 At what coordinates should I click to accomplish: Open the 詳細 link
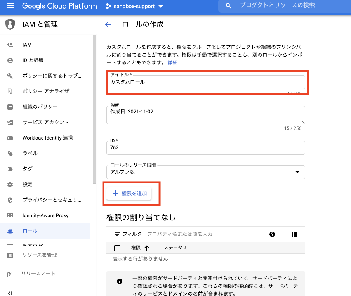(x=172, y=62)
